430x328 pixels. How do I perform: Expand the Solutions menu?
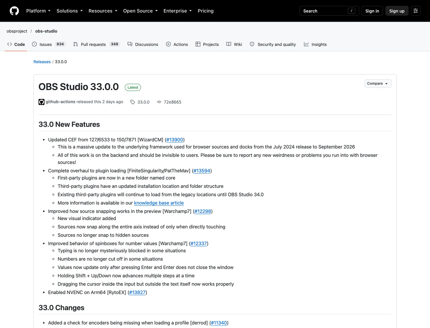point(70,11)
